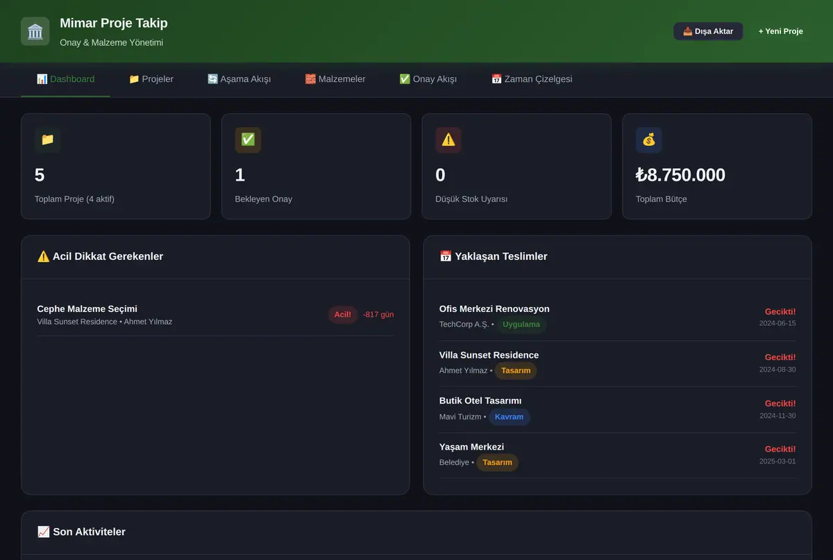Click the 2024-11-30 due date
833x560 pixels.
click(777, 415)
